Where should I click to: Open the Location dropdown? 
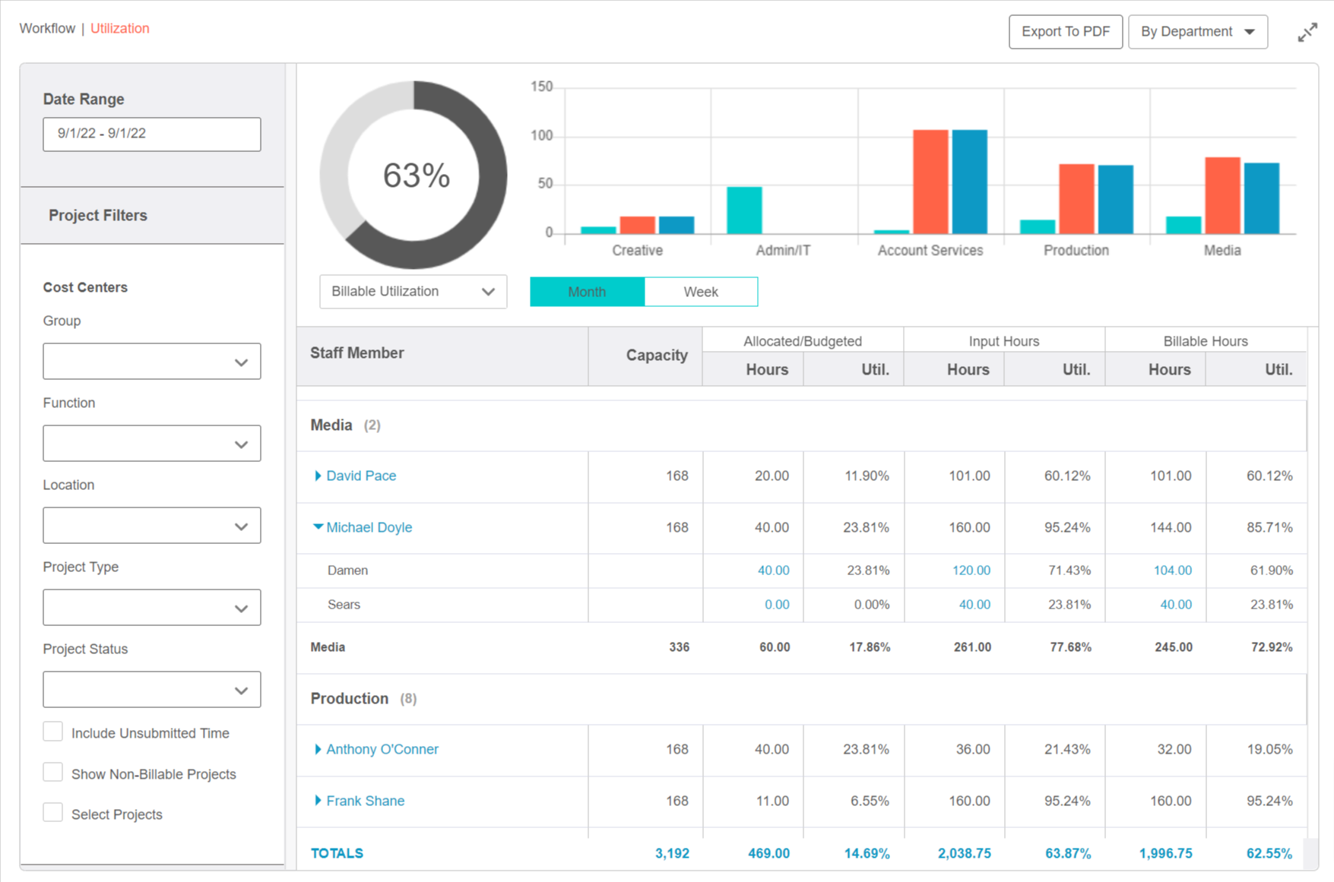point(152,526)
